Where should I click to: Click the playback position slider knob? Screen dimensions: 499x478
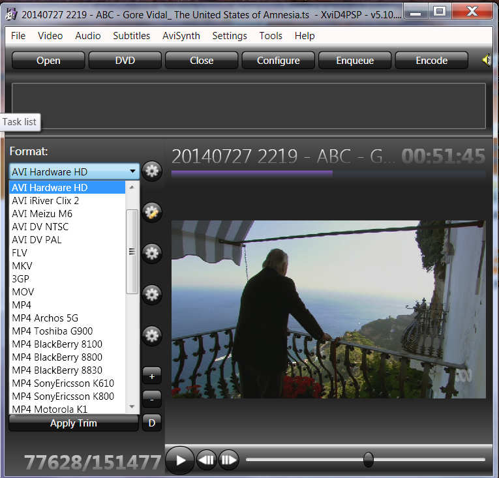368,459
